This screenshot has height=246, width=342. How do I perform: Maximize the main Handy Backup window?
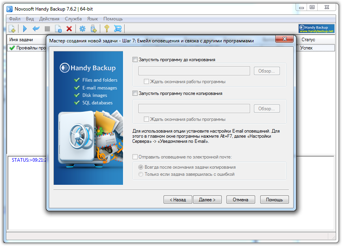click(312, 7)
